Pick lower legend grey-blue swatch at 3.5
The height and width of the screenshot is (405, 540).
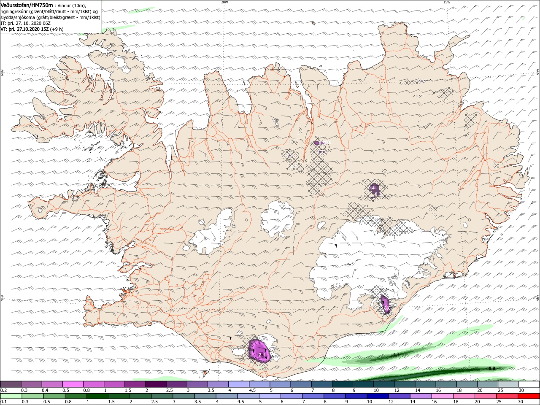pyautogui.click(x=205, y=396)
